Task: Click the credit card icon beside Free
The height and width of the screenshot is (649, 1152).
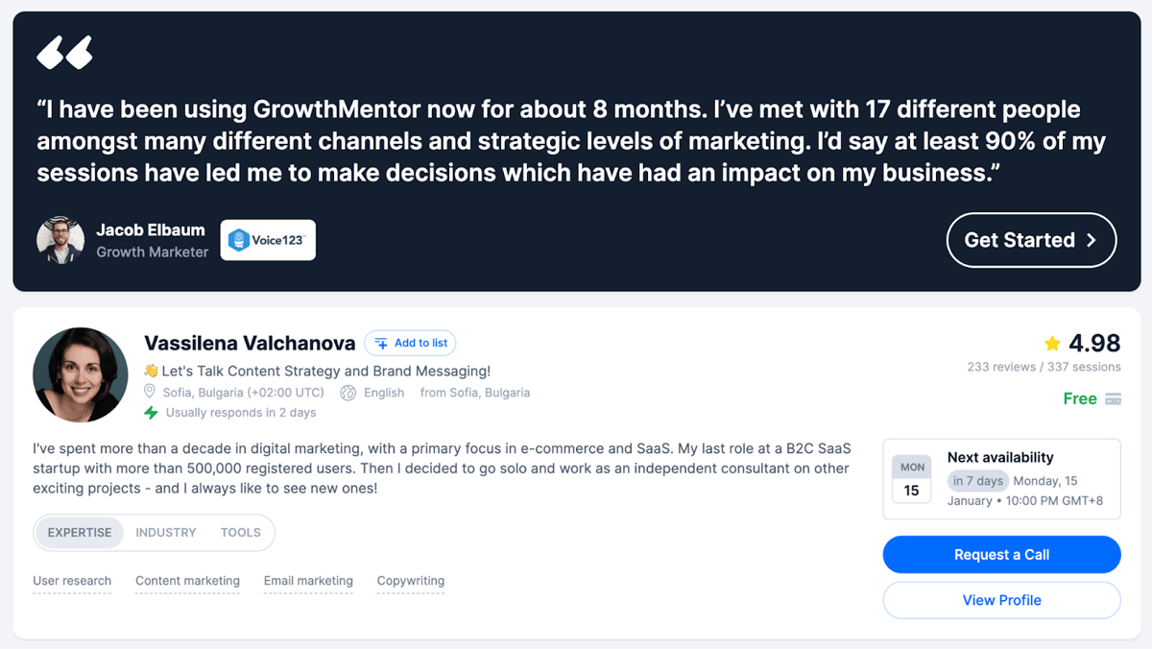Action: pyautogui.click(x=1113, y=399)
